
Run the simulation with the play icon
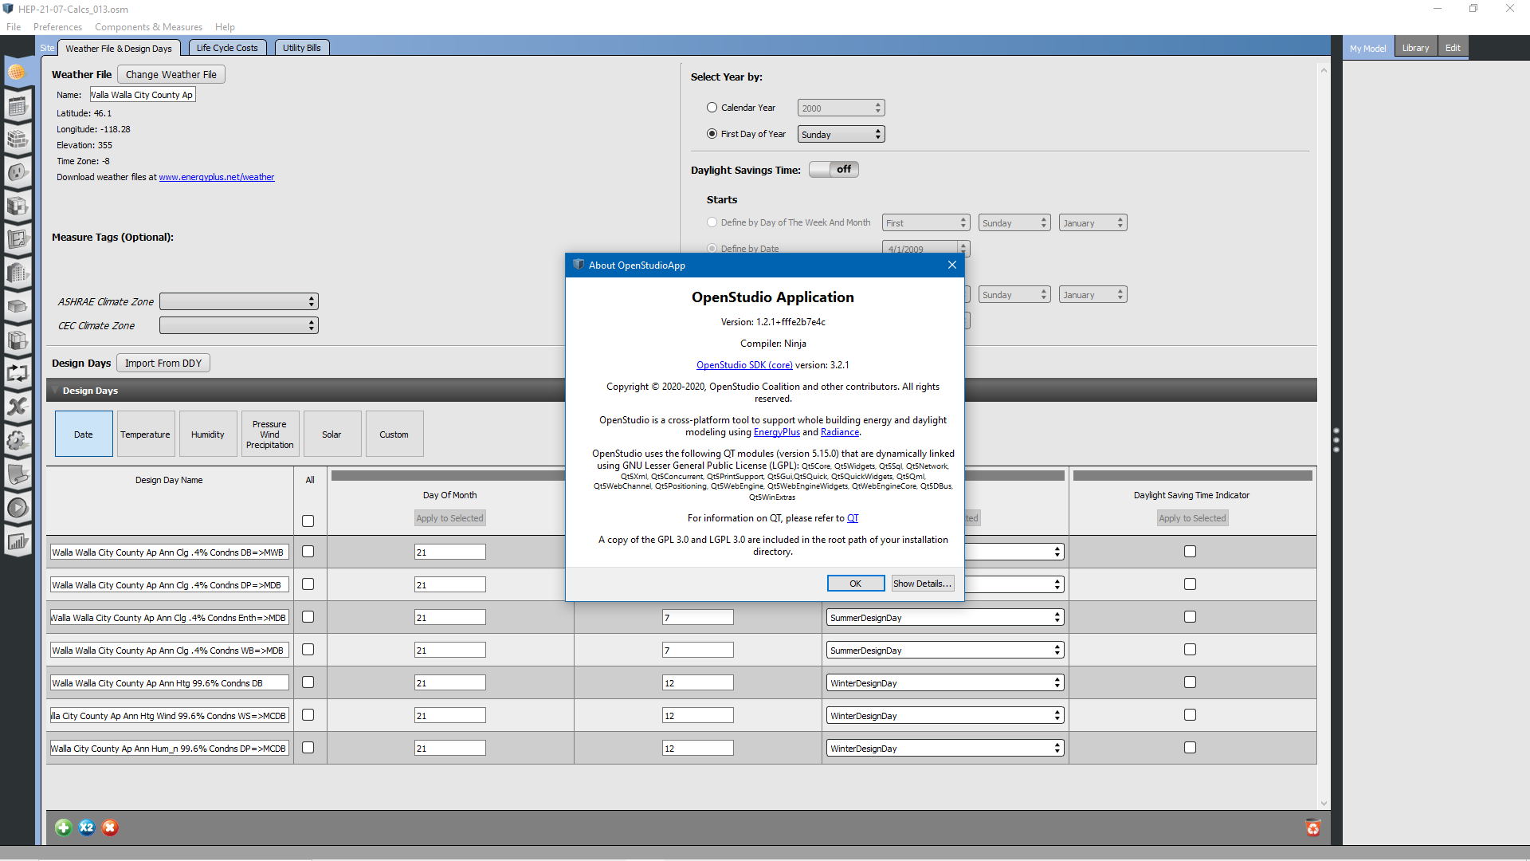18,507
